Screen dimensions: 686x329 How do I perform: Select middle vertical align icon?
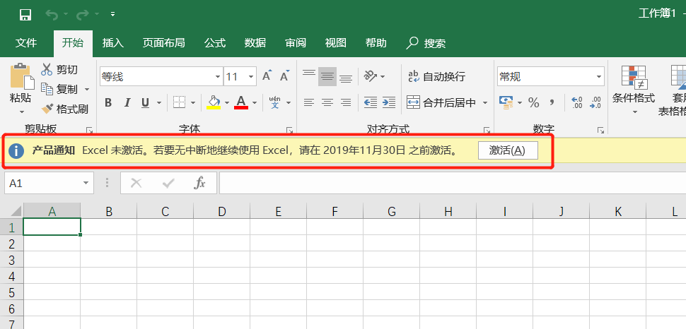click(x=327, y=76)
